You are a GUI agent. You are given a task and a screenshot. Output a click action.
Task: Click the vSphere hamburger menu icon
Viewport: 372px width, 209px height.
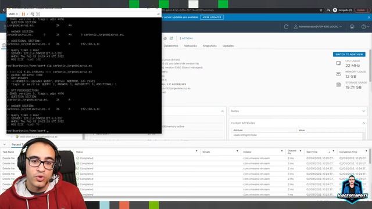click(x=5, y=27)
